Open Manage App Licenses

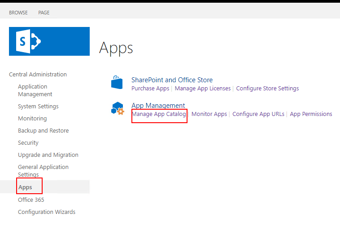tap(203, 89)
